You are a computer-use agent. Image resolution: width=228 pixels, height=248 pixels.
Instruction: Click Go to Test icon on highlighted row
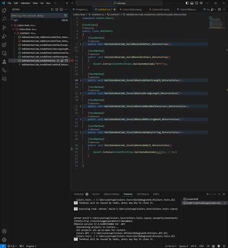pyautogui.click(x=66, y=61)
